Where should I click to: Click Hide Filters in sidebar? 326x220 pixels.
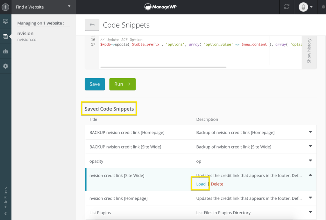pyautogui.click(x=6, y=198)
